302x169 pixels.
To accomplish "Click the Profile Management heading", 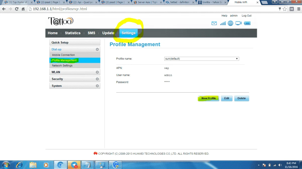I will click(x=135, y=44).
